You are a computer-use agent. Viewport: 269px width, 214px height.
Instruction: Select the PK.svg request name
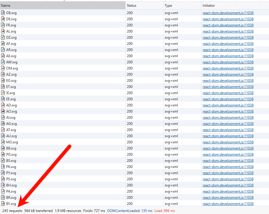tap(11, 167)
